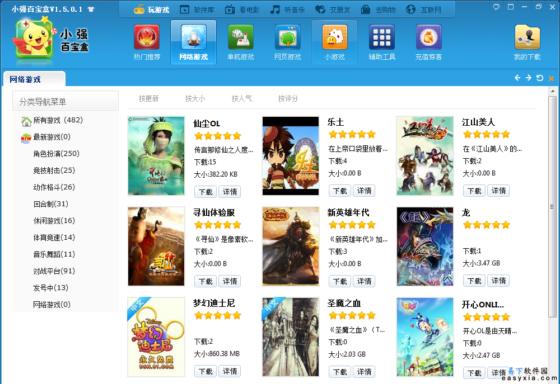
Task: Switch to 听音乐 top menu
Action: (x=287, y=10)
